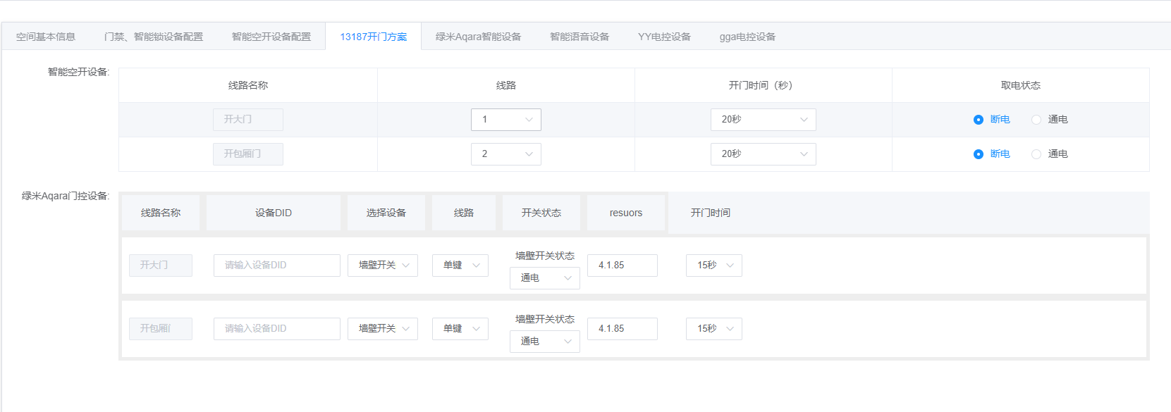Open the first row's 墙壁开关 device dropdown

click(383, 266)
